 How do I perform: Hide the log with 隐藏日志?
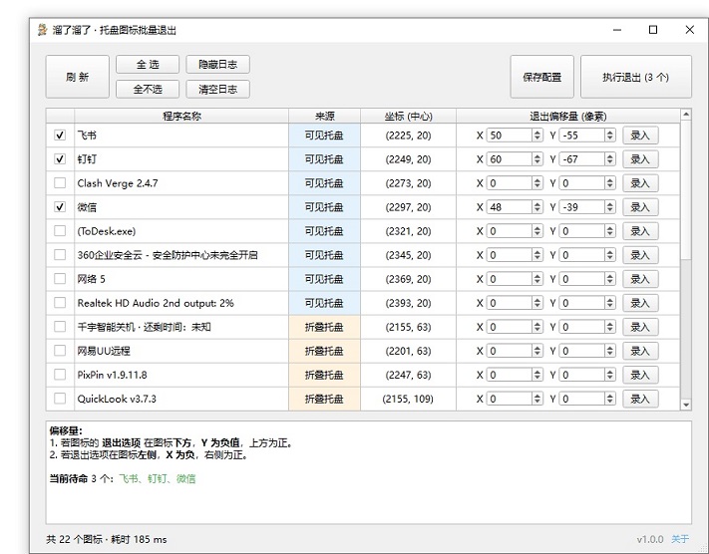click(x=217, y=65)
